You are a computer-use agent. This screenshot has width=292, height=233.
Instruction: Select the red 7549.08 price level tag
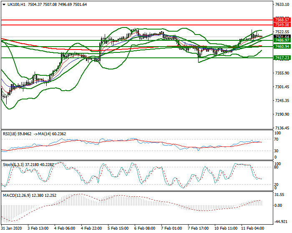(282, 25)
